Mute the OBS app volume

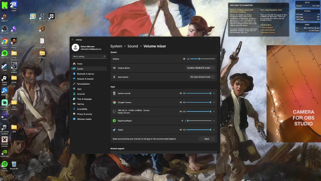pos(180,111)
